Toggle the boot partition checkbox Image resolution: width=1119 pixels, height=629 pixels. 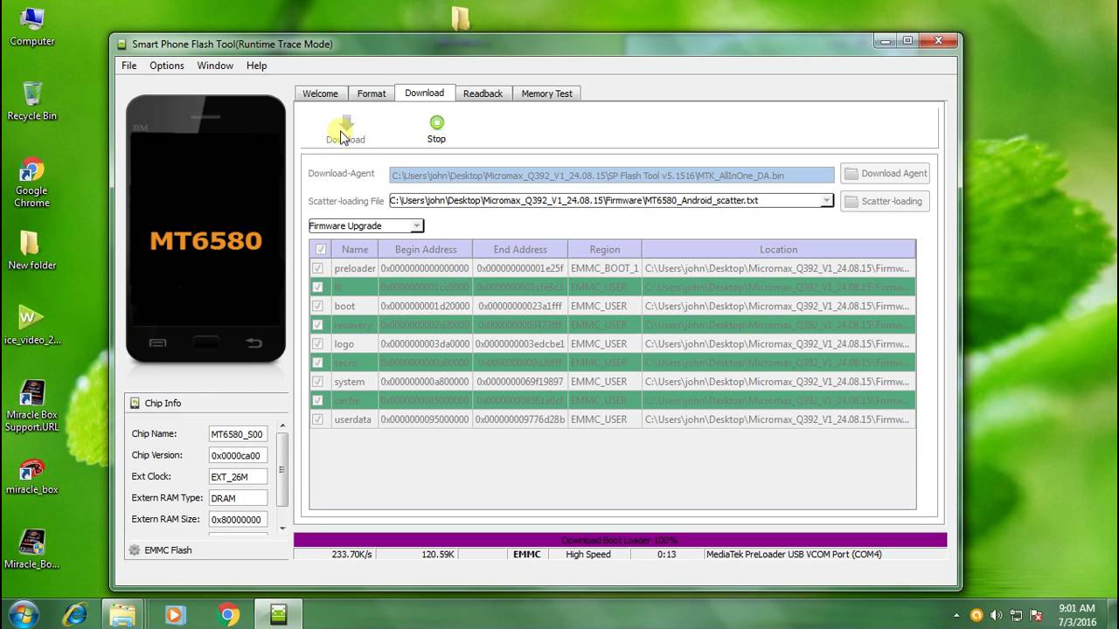(317, 306)
